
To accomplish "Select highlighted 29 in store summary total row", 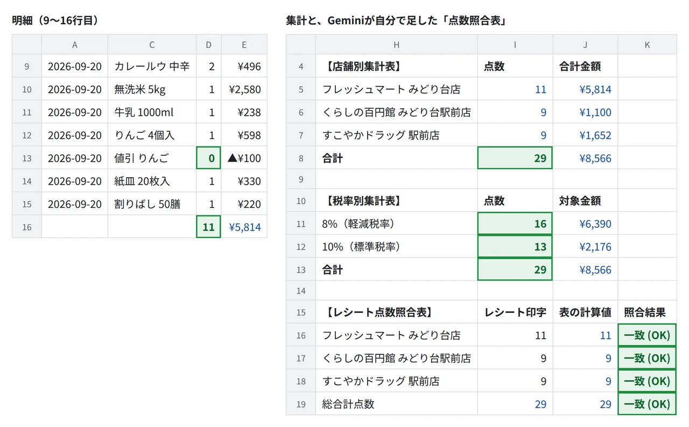I will click(515, 158).
